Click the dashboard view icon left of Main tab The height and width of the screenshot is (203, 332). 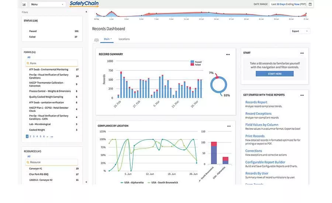[x=96, y=39]
